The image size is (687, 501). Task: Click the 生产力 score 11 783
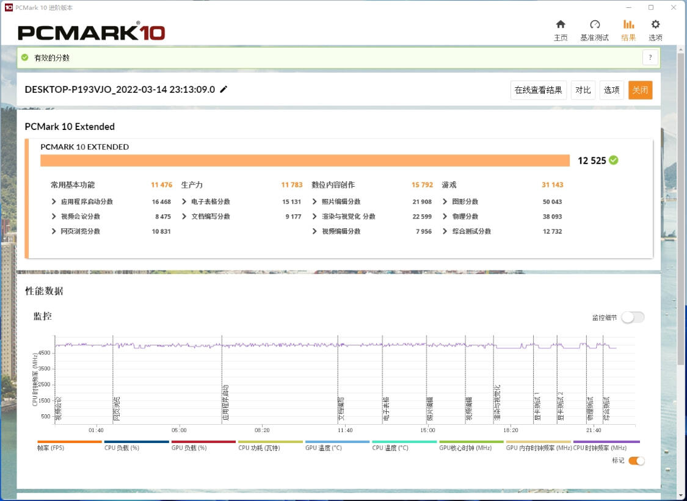pos(292,185)
